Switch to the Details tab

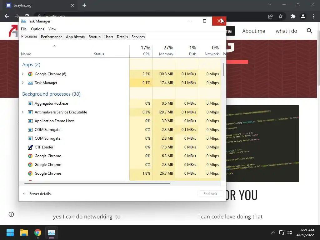(122, 37)
